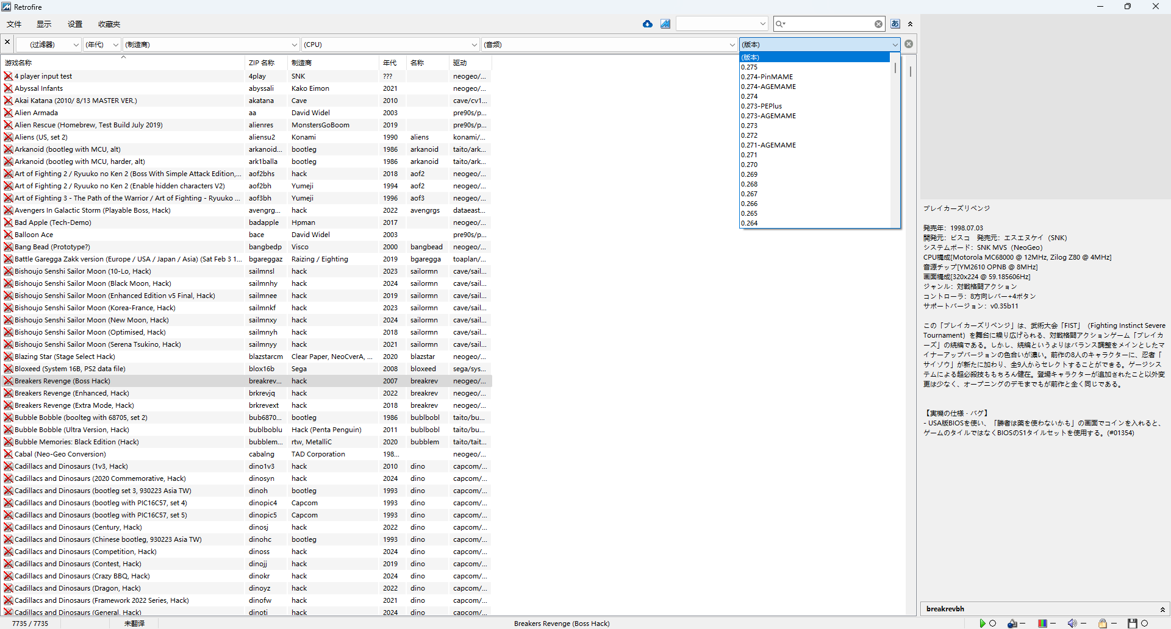
Task: Click the version dropdown list scrollbar thumb
Action: (895, 68)
